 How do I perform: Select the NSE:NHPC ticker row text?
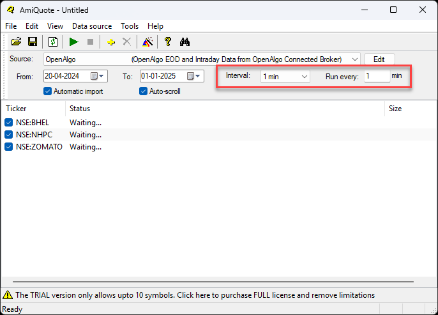[x=34, y=134]
